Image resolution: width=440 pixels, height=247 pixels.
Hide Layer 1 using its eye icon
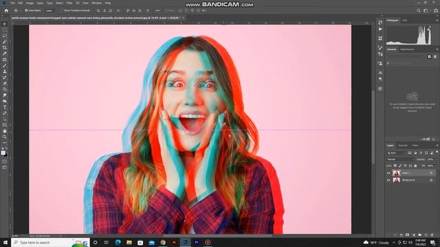[388, 173]
